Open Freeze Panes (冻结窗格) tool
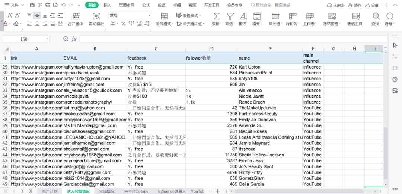 point(332,16)
